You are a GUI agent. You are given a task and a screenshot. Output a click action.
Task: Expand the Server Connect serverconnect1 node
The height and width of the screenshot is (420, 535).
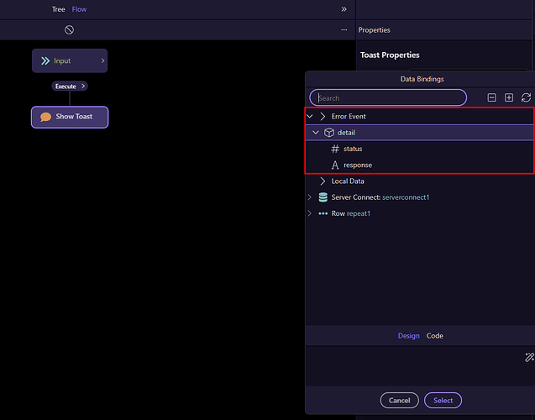coord(310,197)
